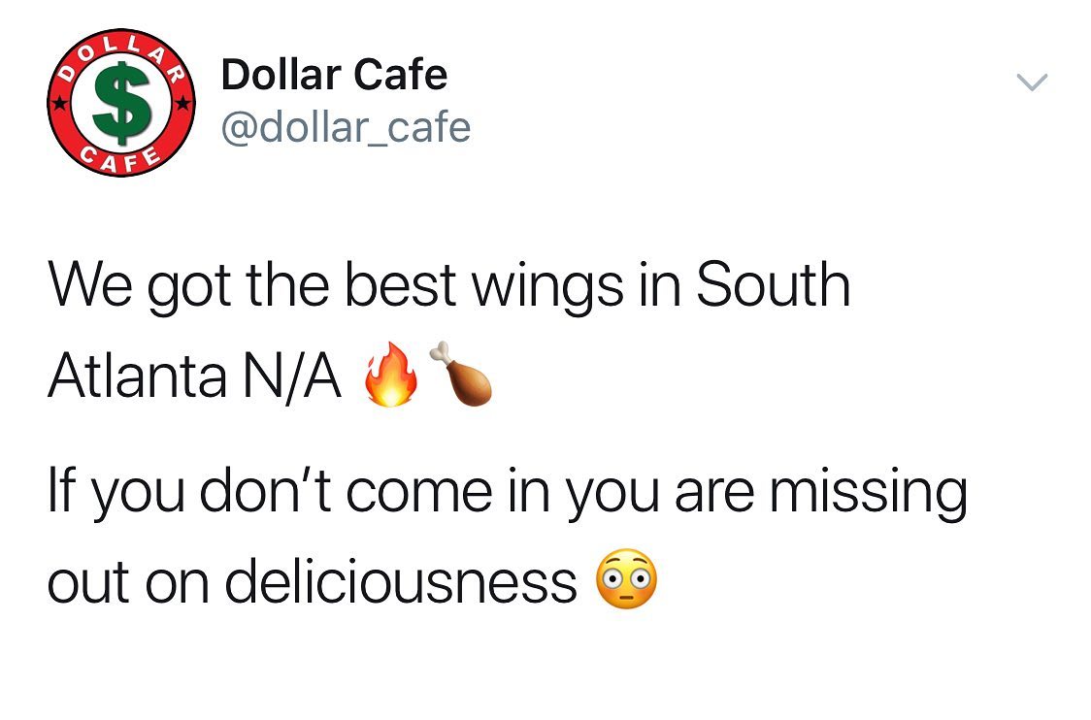Image resolution: width=1091 pixels, height=720 pixels.
Task: Click the word "best" in first line
Action: (400, 283)
